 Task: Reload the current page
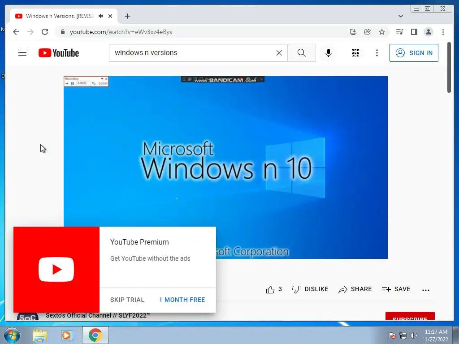pyautogui.click(x=45, y=32)
